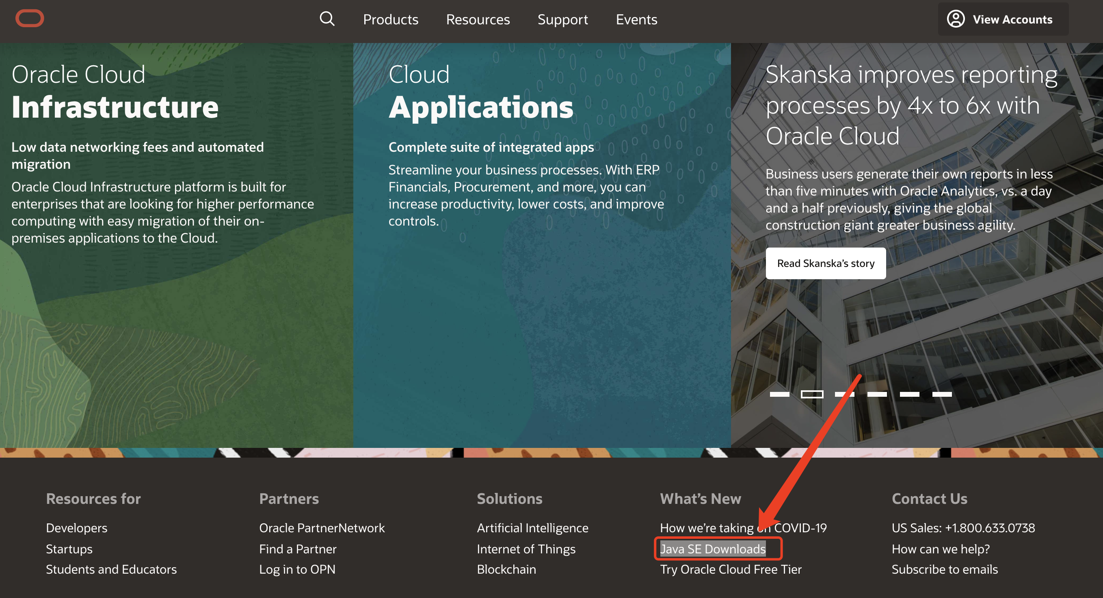Click Complete suite of integrated apps subheading
The width and height of the screenshot is (1103, 598).
[x=491, y=147]
